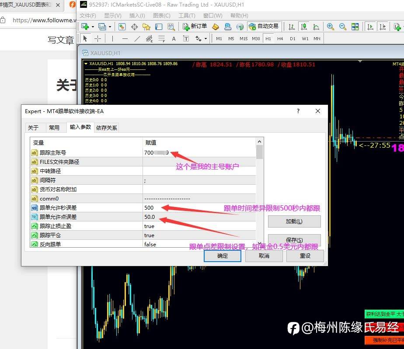Select the cursor arrow tool
Screen dimensions: 404x349
[x=85, y=38]
